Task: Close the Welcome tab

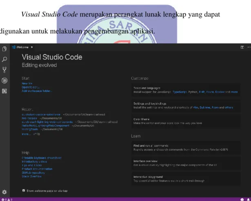Action: 32,47
